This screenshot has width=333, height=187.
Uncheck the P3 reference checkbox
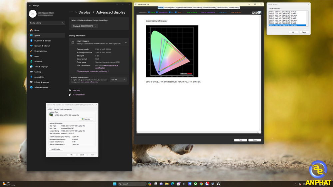click(x=170, y=13)
